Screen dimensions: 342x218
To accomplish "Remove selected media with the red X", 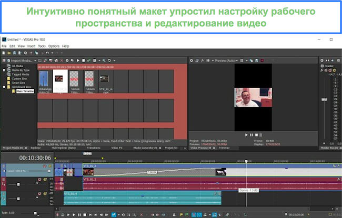I will pos(62,60).
